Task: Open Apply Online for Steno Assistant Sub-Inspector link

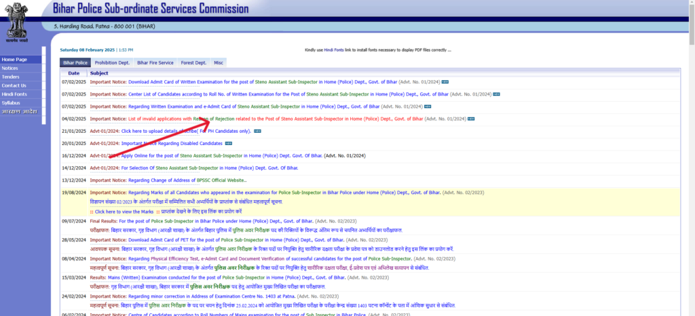Action: [222, 156]
